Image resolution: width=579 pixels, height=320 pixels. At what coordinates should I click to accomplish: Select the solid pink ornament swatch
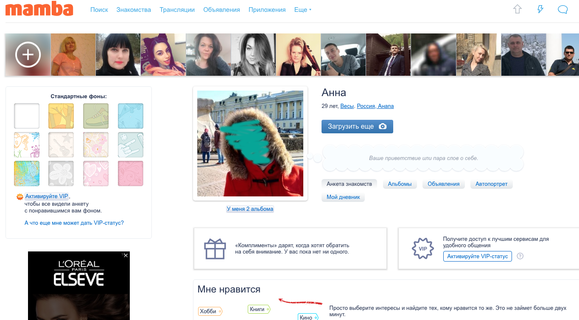pyautogui.click(x=131, y=174)
